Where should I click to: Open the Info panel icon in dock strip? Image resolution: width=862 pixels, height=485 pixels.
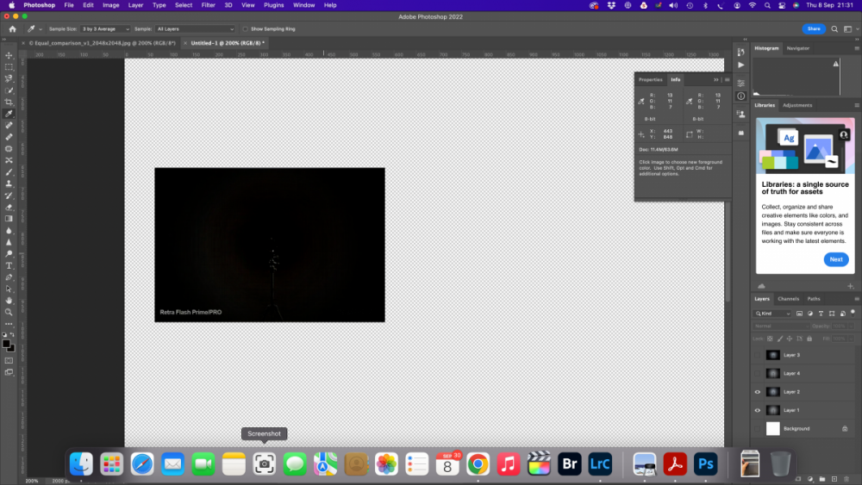coord(741,96)
